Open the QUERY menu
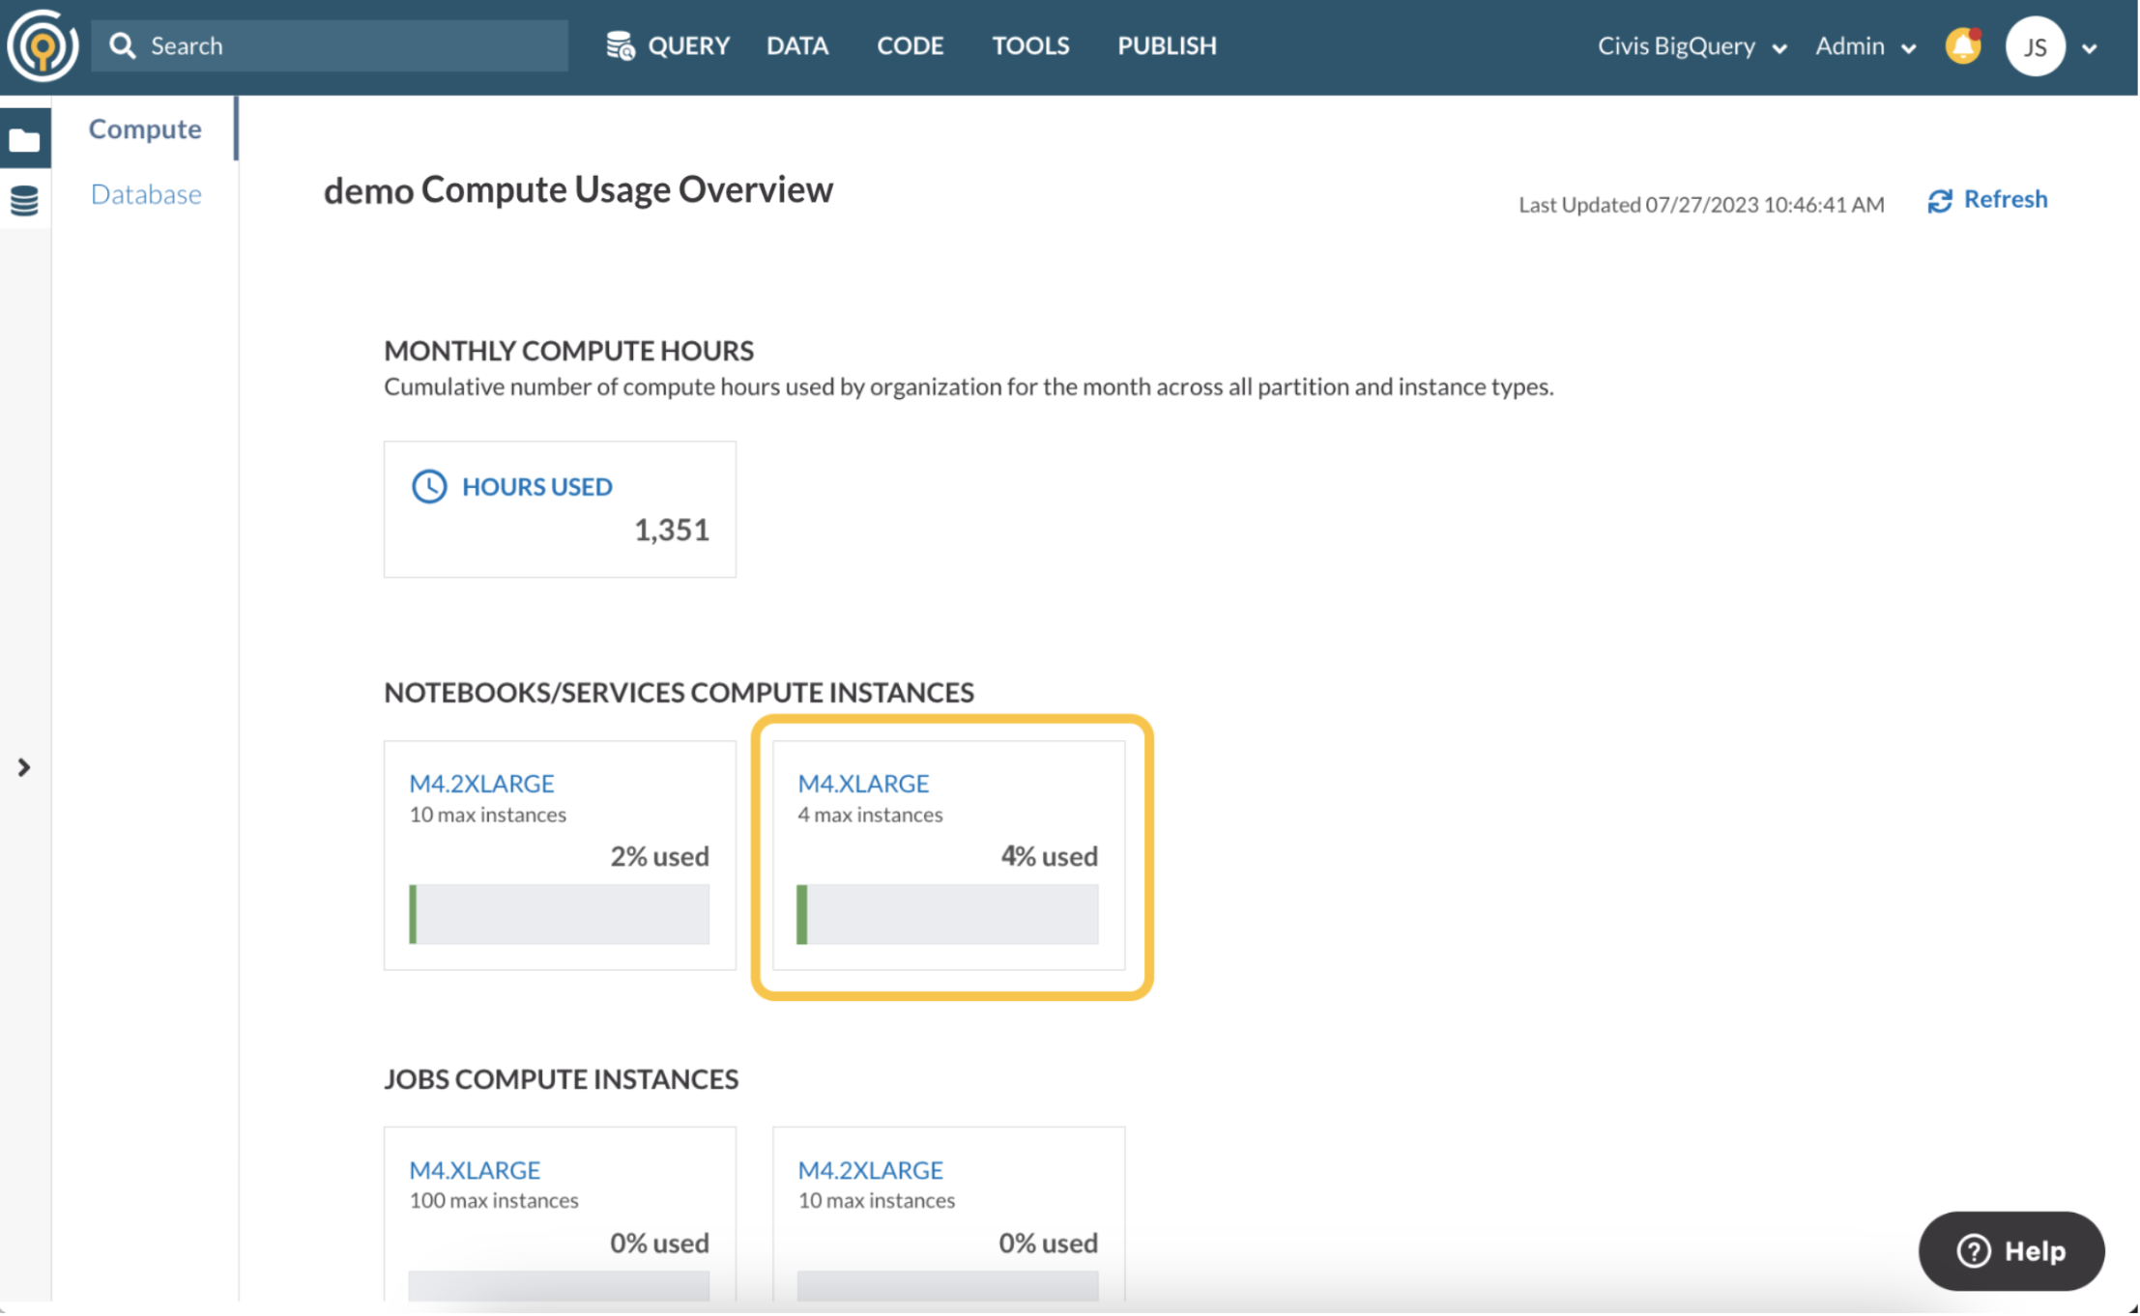This screenshot has height=1316, width=2140. 668,45
